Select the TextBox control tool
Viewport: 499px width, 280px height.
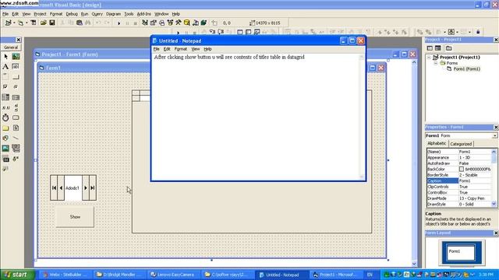pyautogui.click(x=16, y=67)
